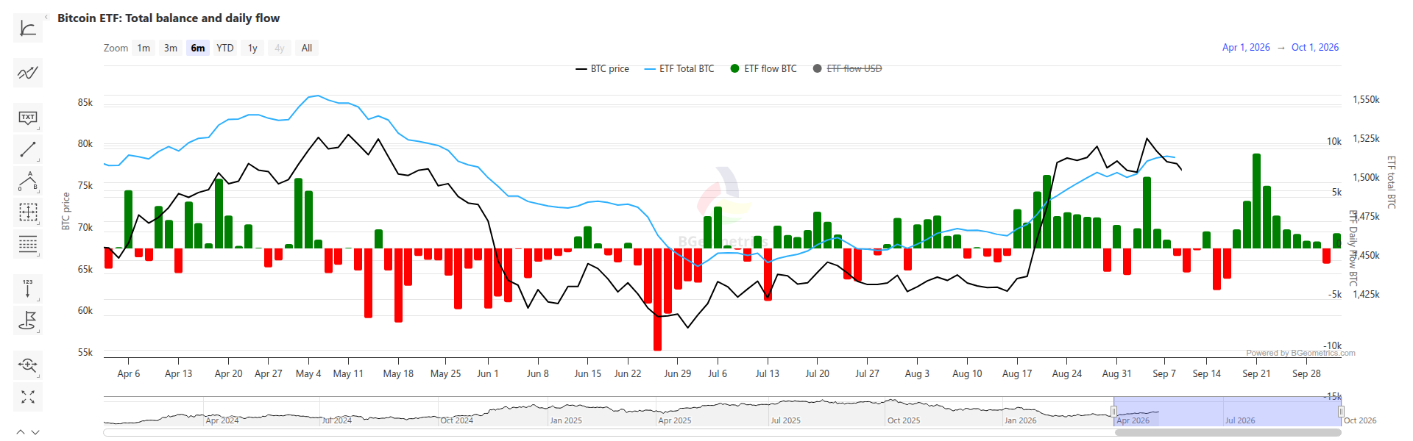Select the Fibonacci lines tool

coord(28,244)
